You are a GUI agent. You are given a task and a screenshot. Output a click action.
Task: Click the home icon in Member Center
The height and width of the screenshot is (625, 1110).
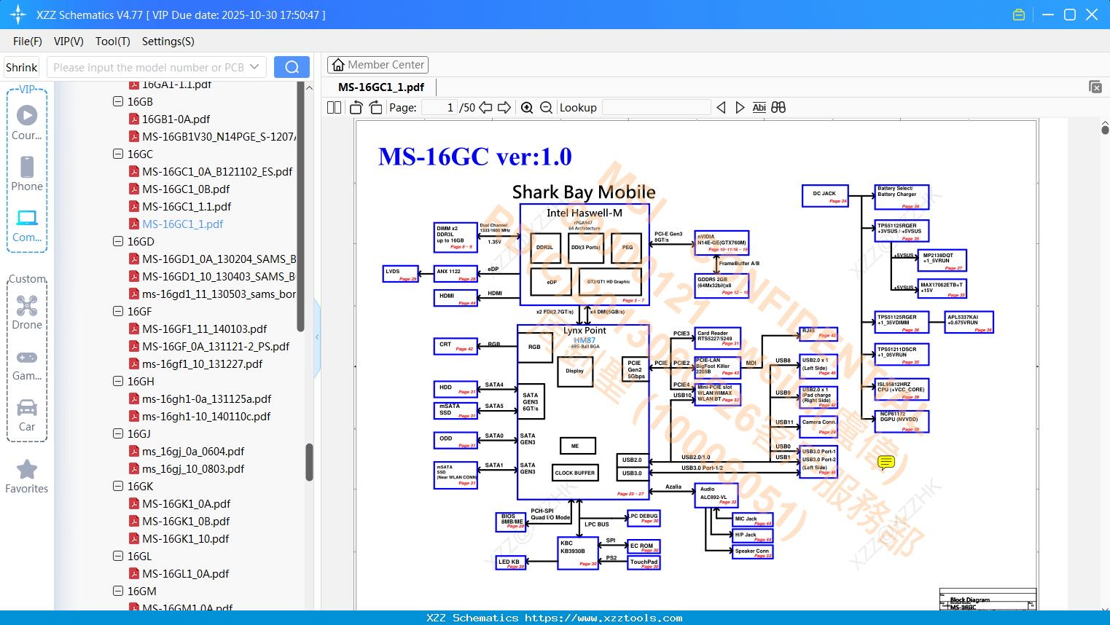[x=338, y=65]
